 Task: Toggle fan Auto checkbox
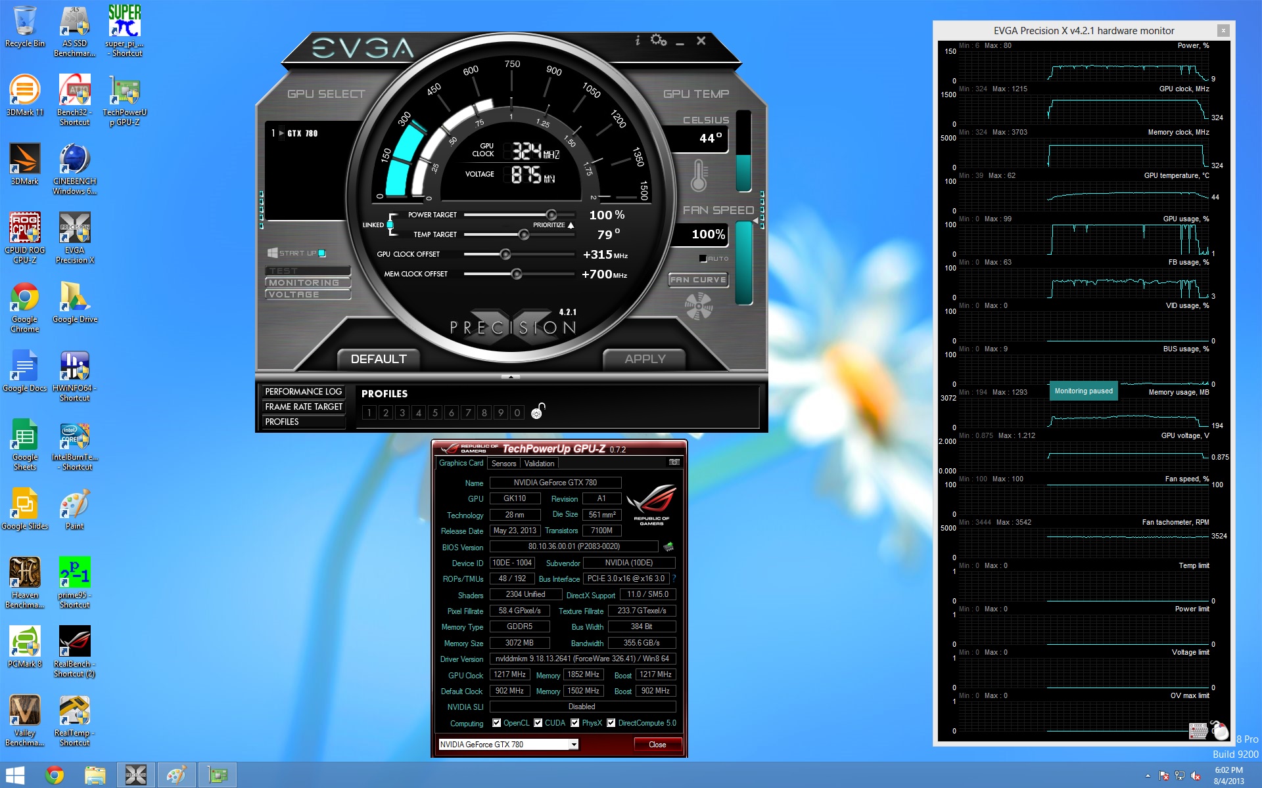(x=703, y=259)
